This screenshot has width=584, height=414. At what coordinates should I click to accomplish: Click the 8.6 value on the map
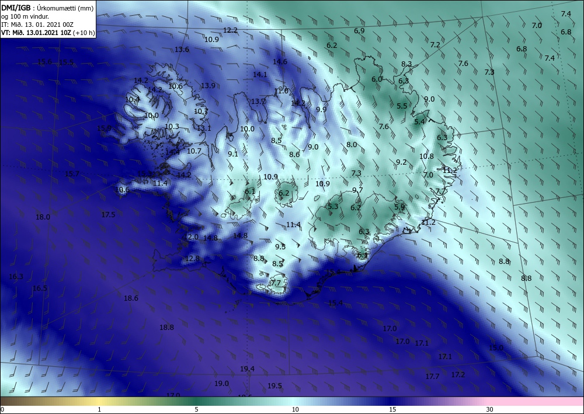tap(294, 154)
